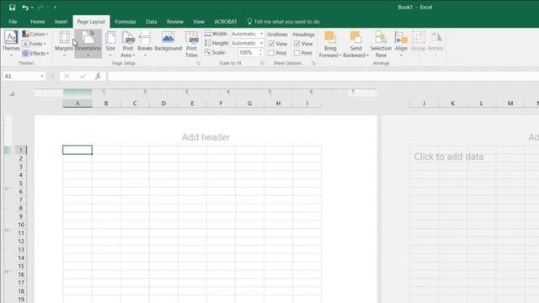Customize Quick Access Toolbar dropdown arrow
The image size is (539, 303).
(x=55, y=8)
